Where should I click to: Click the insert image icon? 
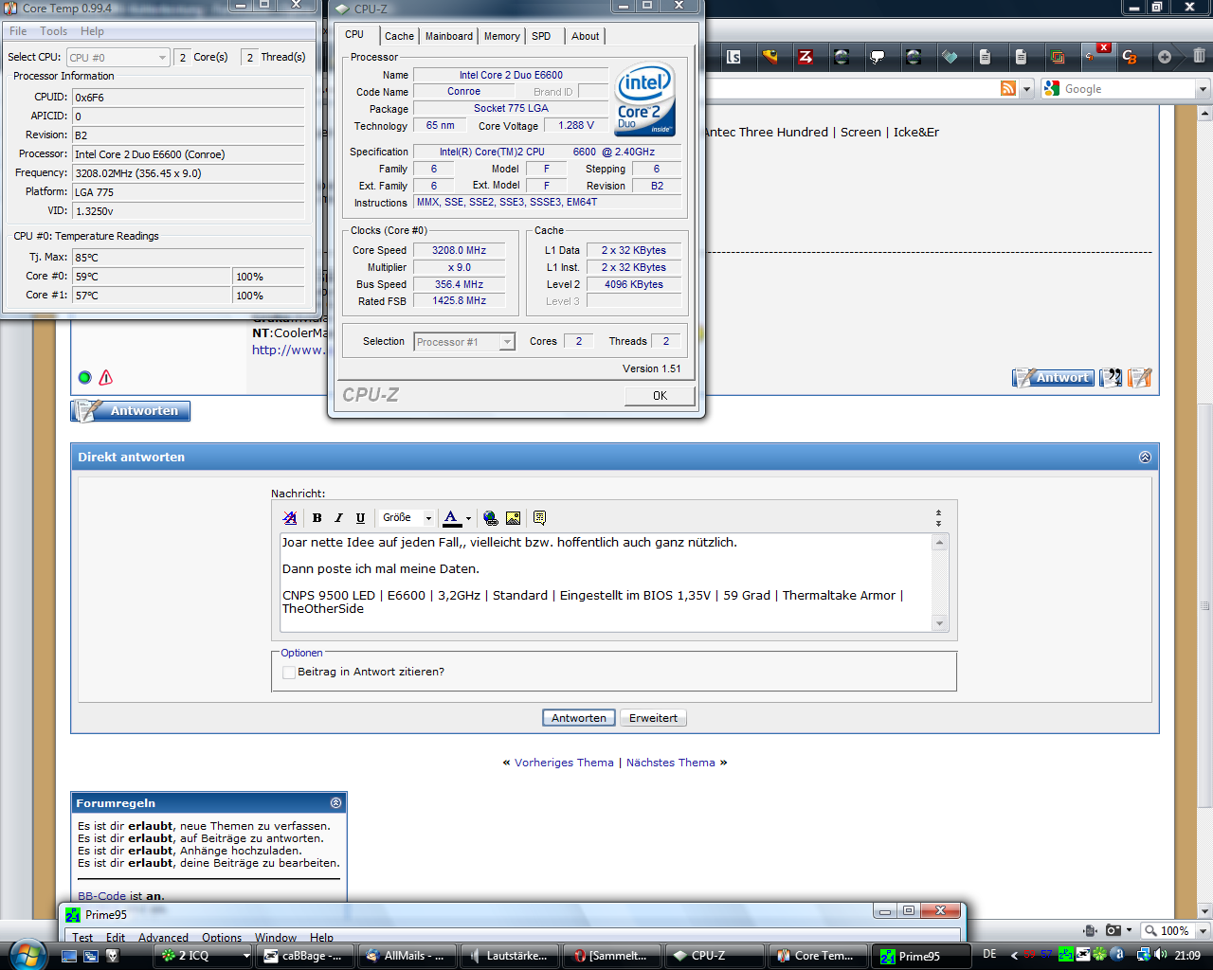(x=513, y=518)
